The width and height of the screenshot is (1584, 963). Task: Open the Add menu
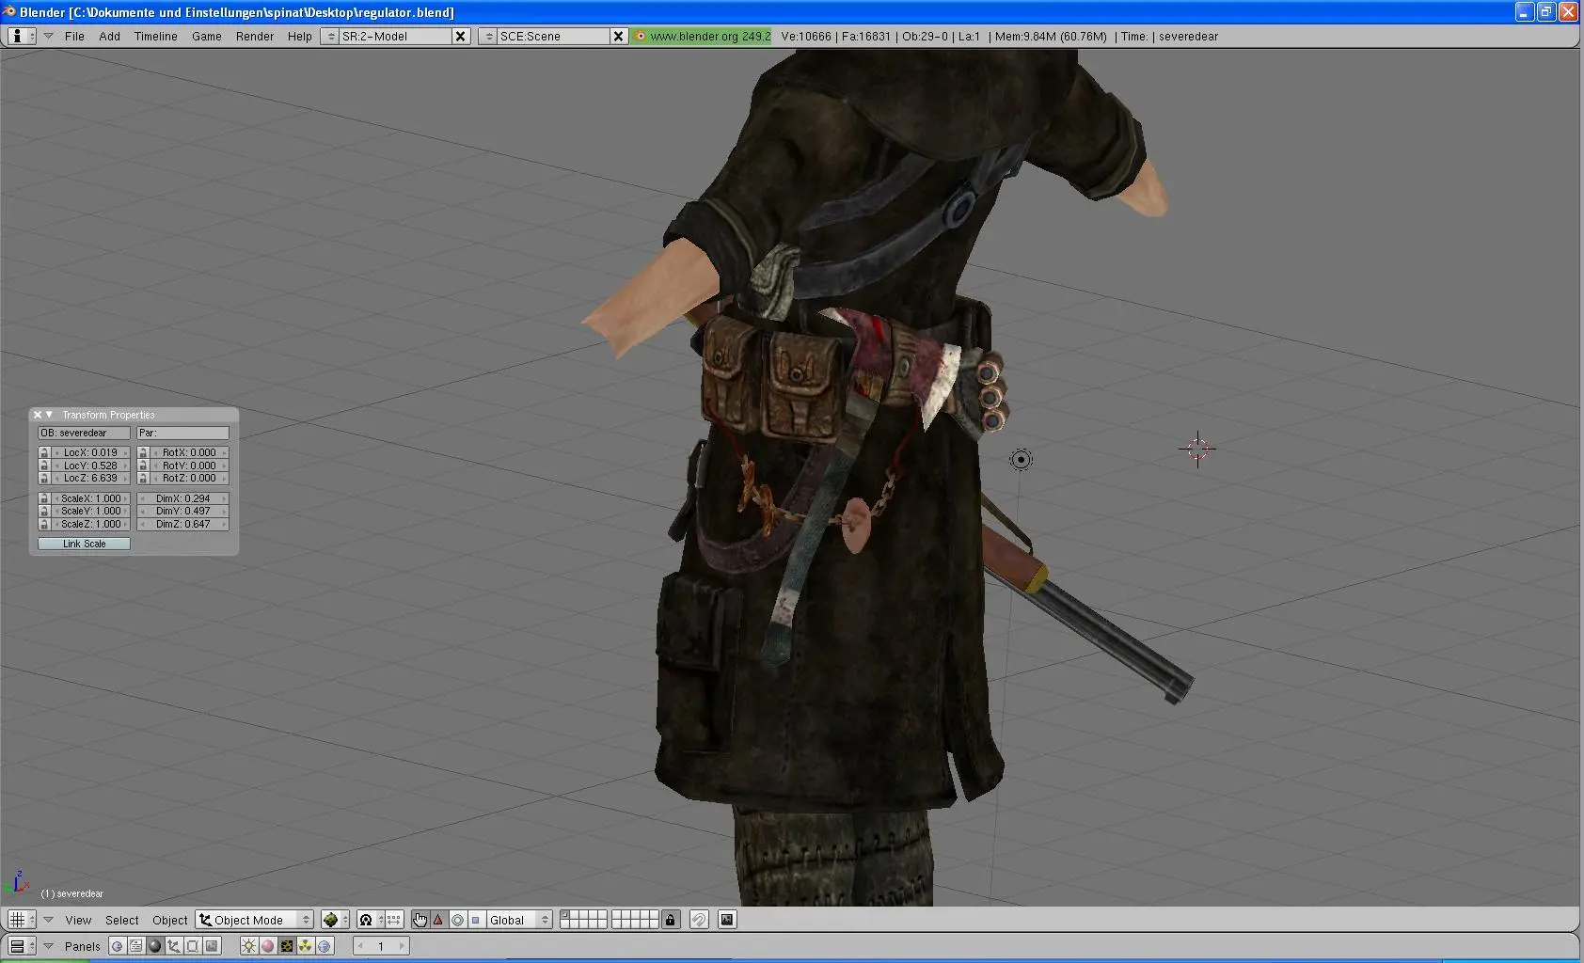(109, 36)
